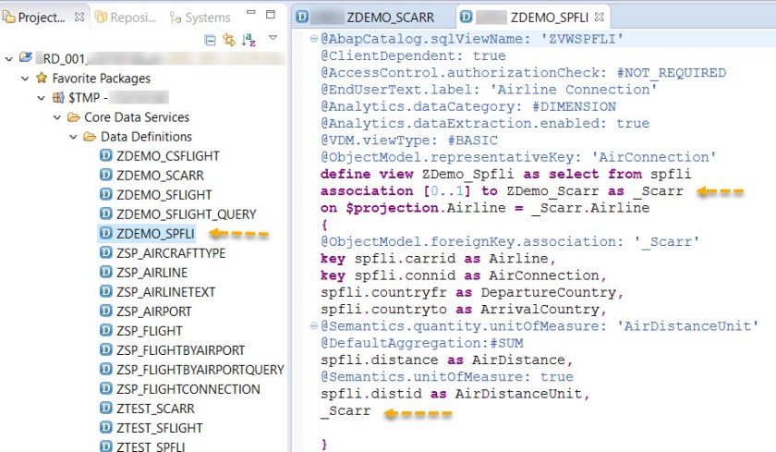The width and height of the screenshot is (776, 452).
Task: Click the ZDEMO_SFLIGHT_QUERY icon
Action: pos(106,214)
